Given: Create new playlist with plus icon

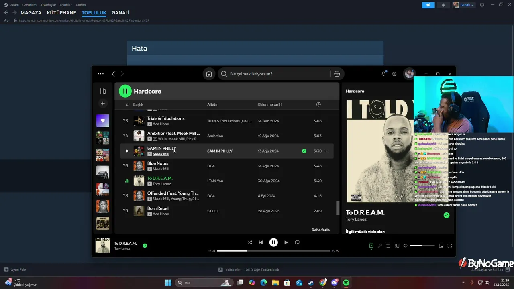Looking at the screenshot, I should pos(103,104).
